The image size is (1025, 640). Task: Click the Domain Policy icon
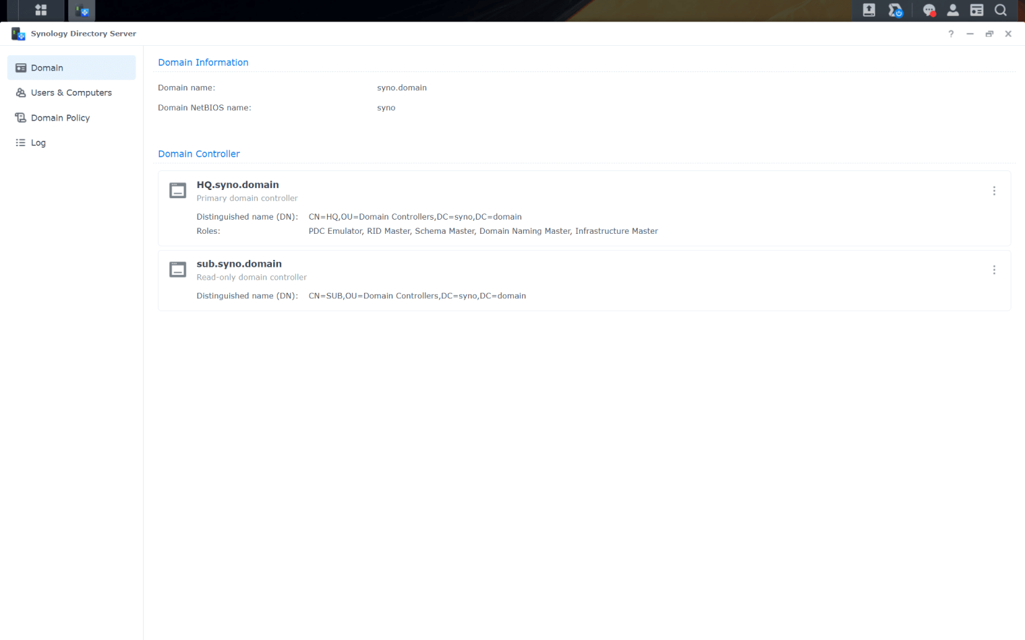(21, 118)
